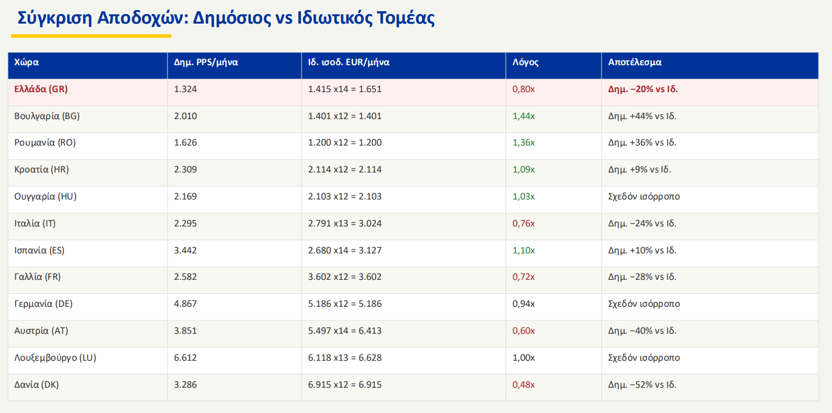This screenshot has height=413, width=832.
Task: Select the Ισπανία (ES) country cell
Action: click(x=39, y=251)
